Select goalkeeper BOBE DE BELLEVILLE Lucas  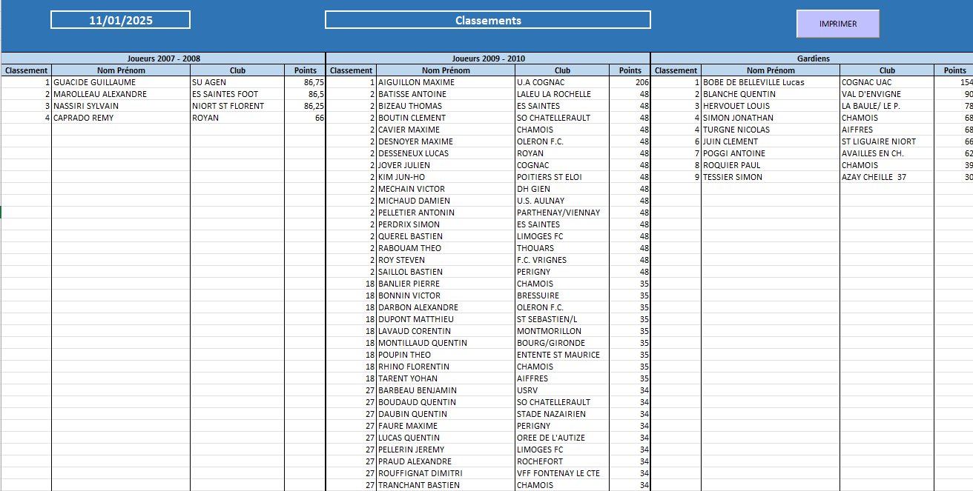(771, 82)
